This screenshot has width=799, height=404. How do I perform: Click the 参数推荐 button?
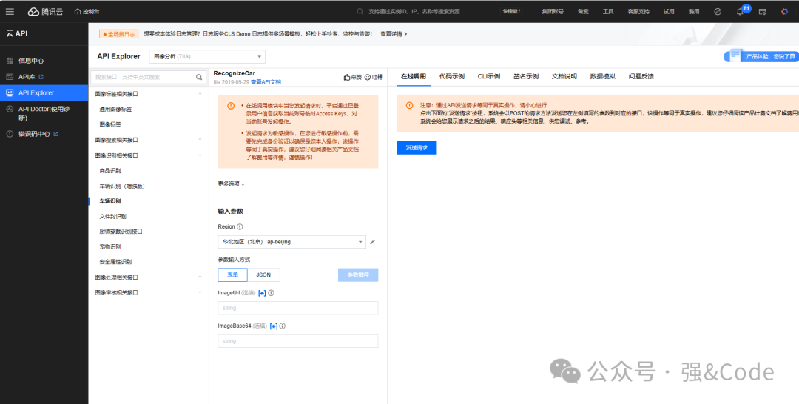click(x=358, y=275)
